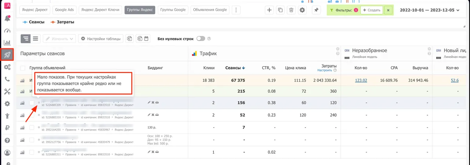Open the crossed tools icon in sidebar
This screenshot has width=470, height=165.
(7, 92)
